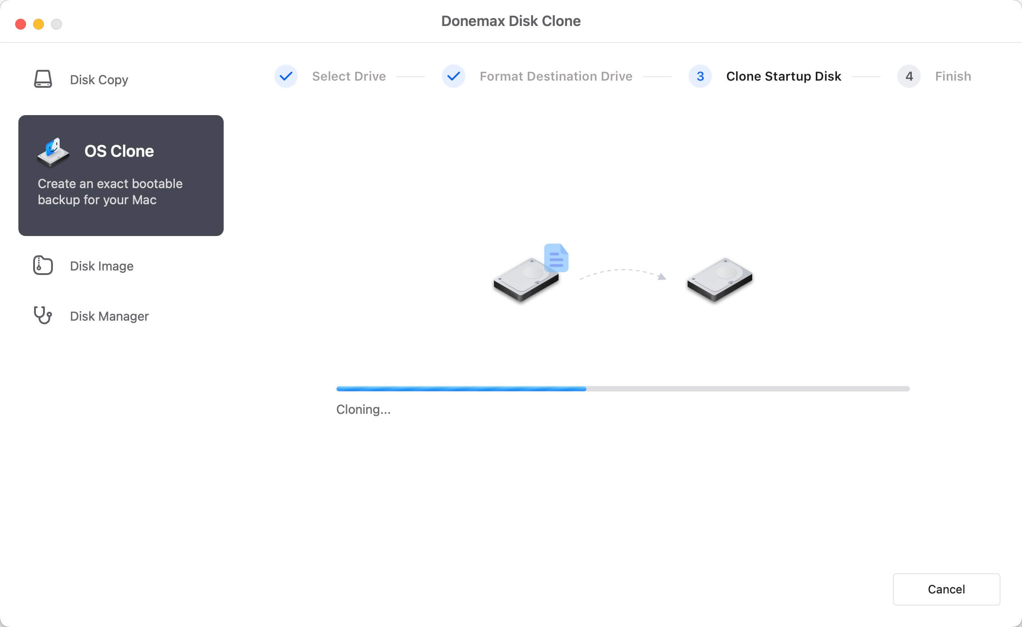1022x627 pixels.
Task: Click the Select Drive checkmark step
Action: [285, 76]
